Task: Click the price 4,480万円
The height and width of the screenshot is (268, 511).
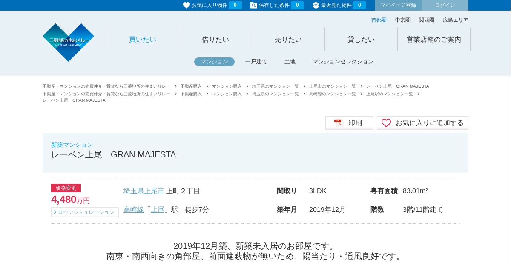Action: [x=71, y=200]
